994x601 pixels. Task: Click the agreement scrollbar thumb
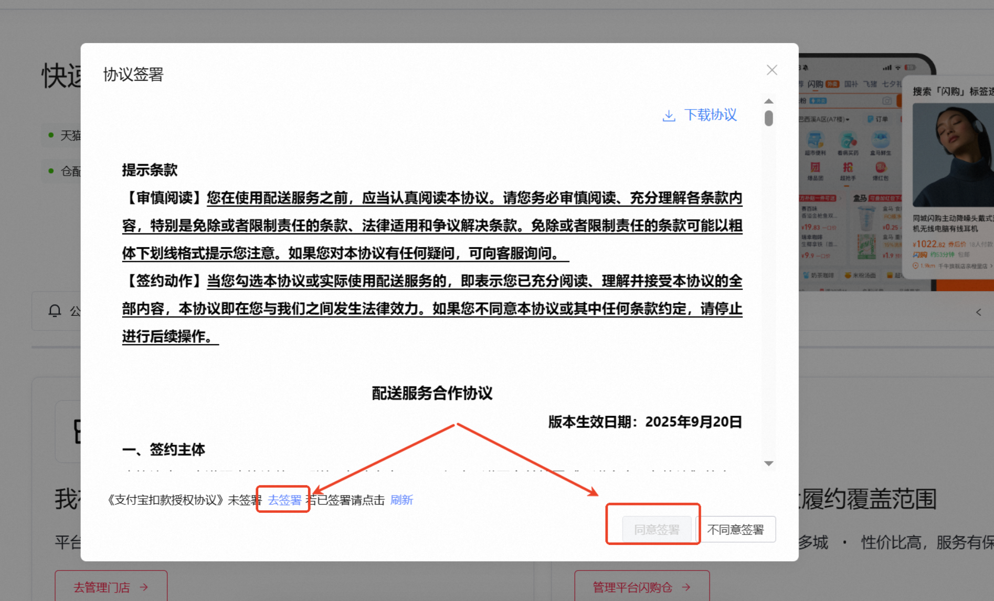769,119
